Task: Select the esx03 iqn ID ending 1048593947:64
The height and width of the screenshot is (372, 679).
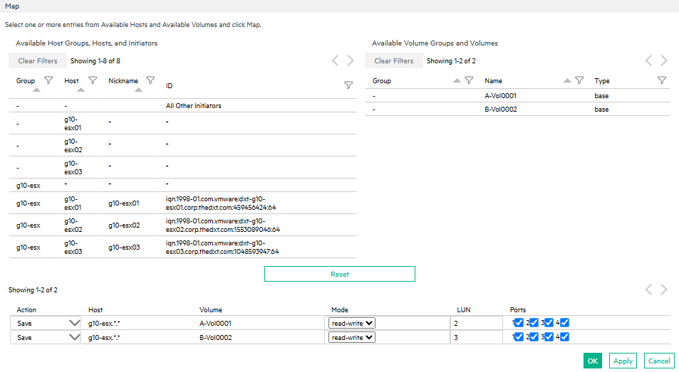Action: pyautogui.click(x=222, y=247)
